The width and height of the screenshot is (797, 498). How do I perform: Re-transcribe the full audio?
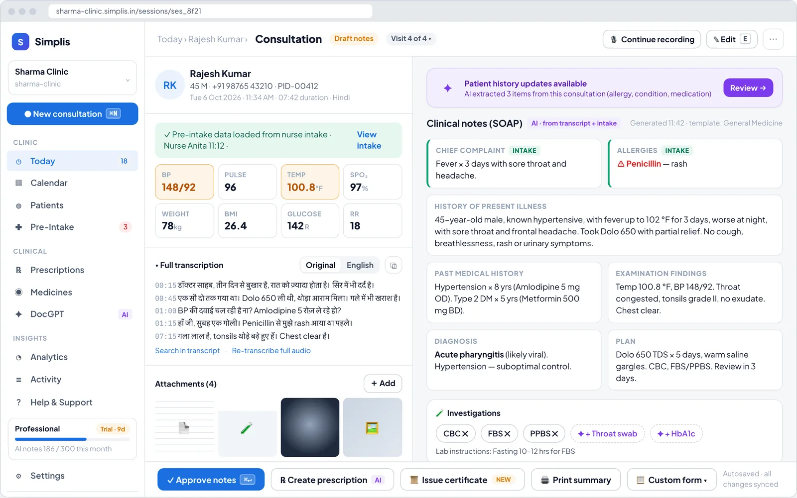pos(271,351)
